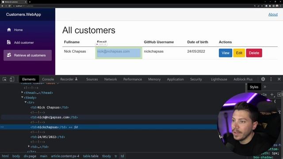Open the DevTools three-dot customize menu
Viewport: 283px width, 159px height.
tap(271, 79)
